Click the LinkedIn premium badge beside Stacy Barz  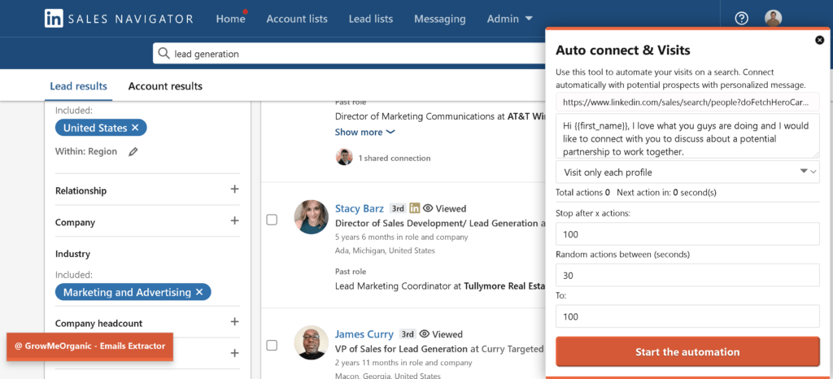click(414, 208)
